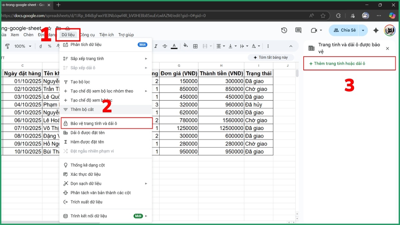
Task: Open comments with the comment icon
Action: pyautogui.click(x=298, y=30)
